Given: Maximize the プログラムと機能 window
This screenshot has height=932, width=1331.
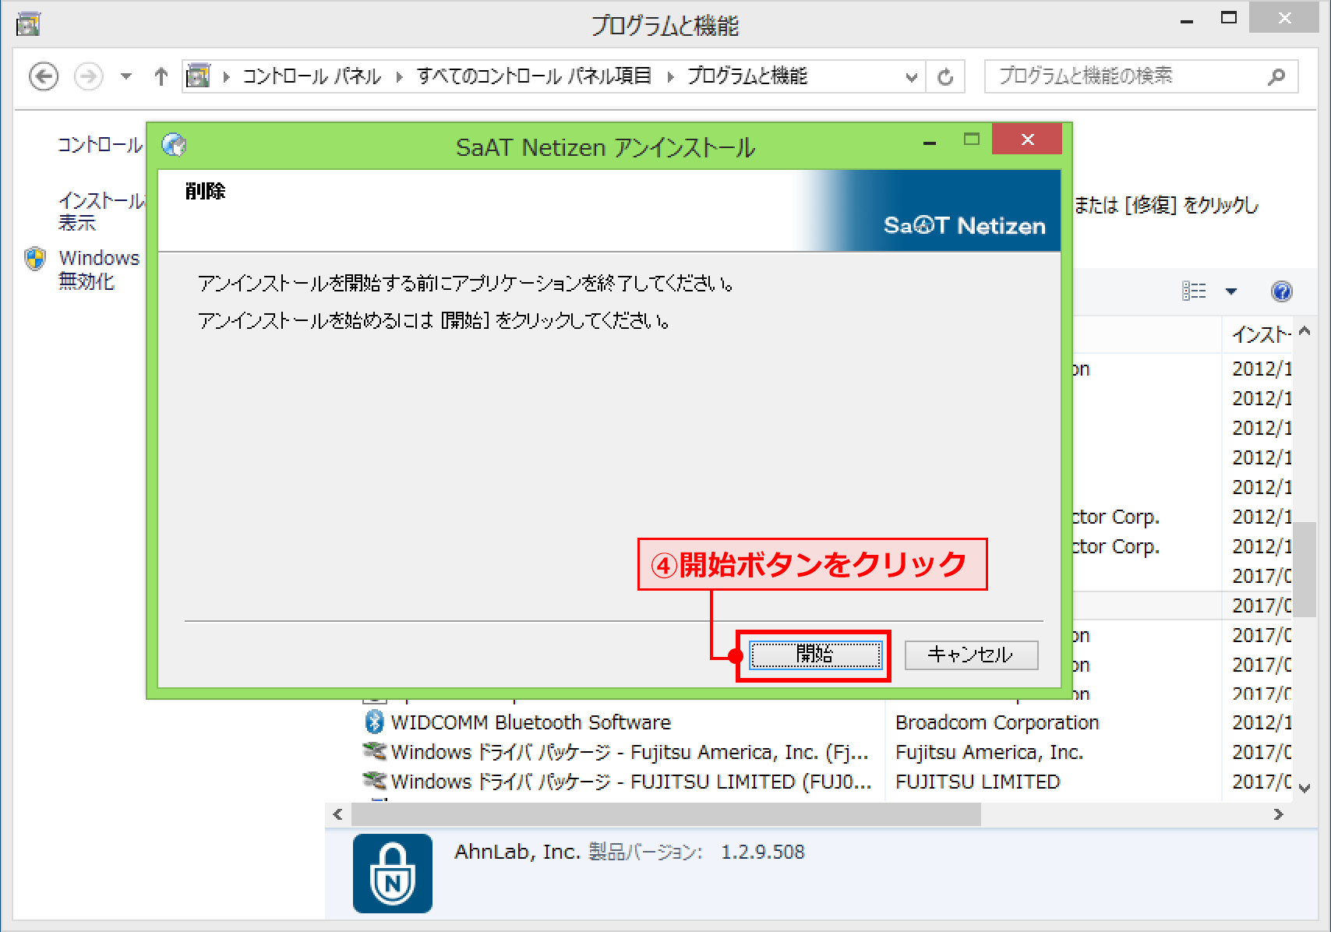Looking at the screenshot, I should 1229,18.
